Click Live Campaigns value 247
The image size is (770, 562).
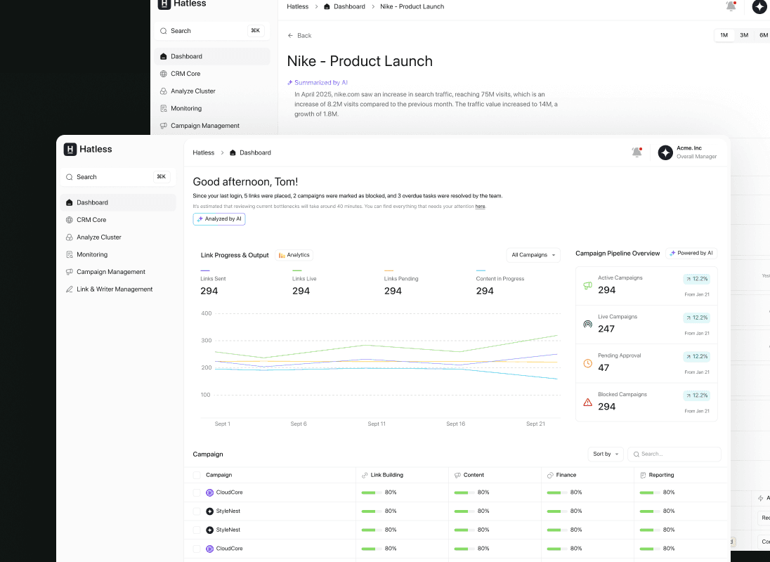coord(606,329)
